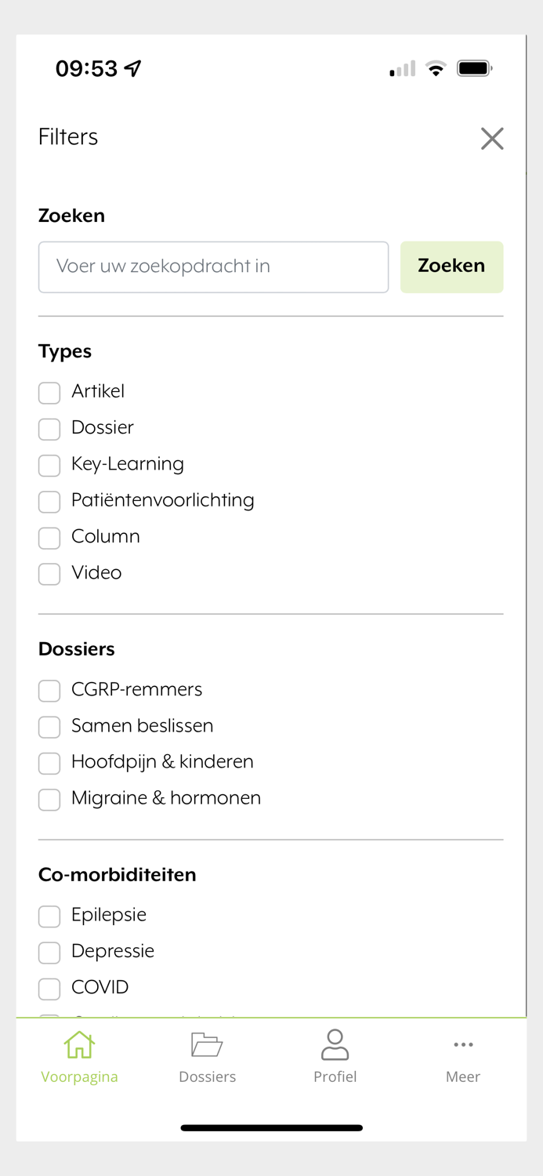This screenshot has height=1176, width=543.
Task: Enable the Key-Learning filter
Action: click(x=49, y=465)
